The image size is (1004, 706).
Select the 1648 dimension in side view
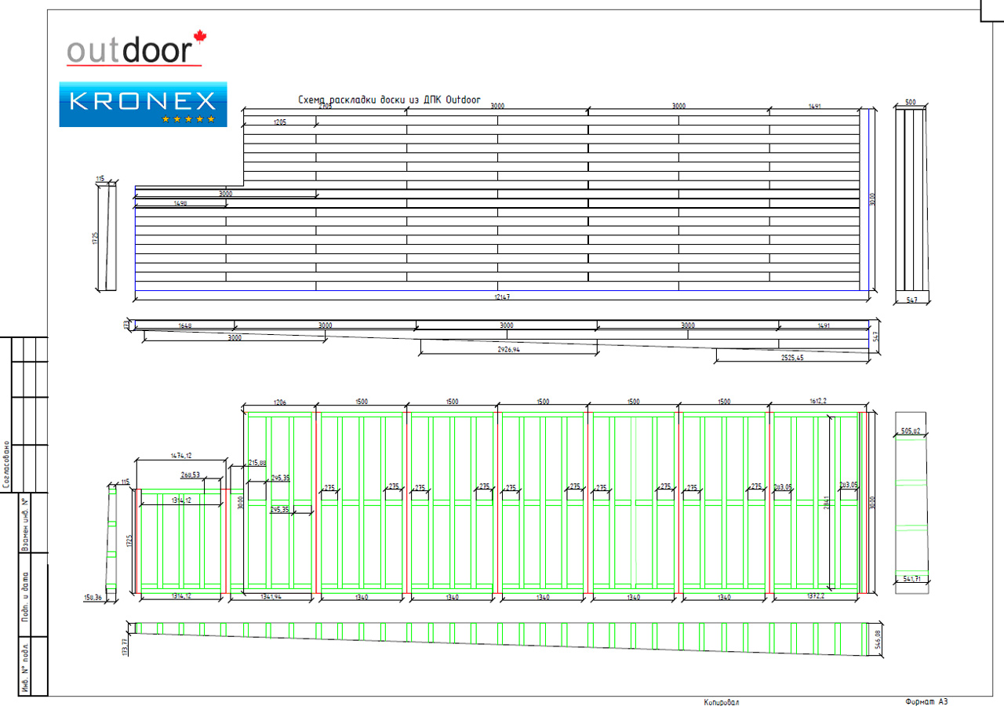(186, 325)
